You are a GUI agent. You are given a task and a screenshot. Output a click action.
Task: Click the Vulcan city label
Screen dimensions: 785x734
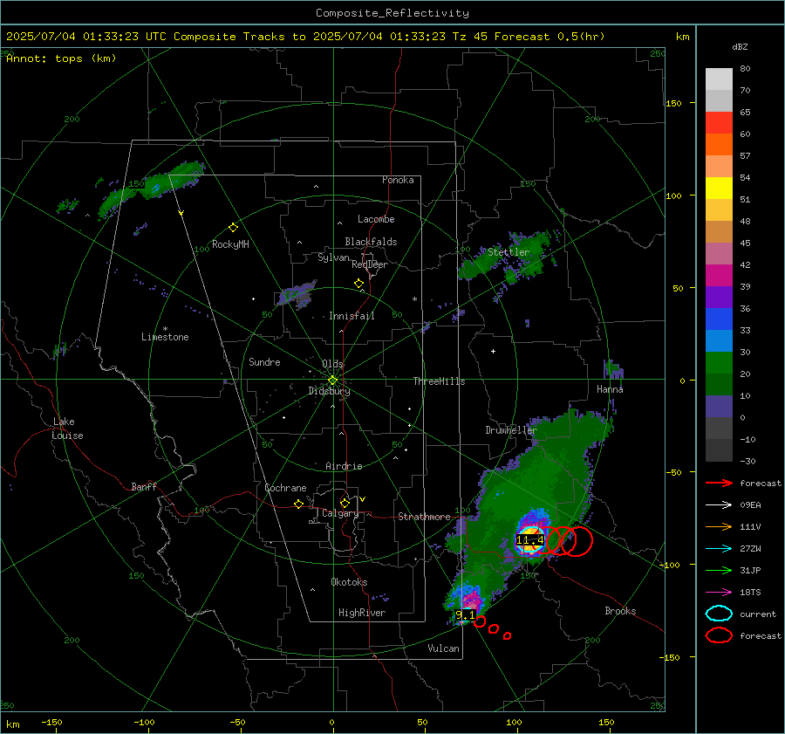444,648
